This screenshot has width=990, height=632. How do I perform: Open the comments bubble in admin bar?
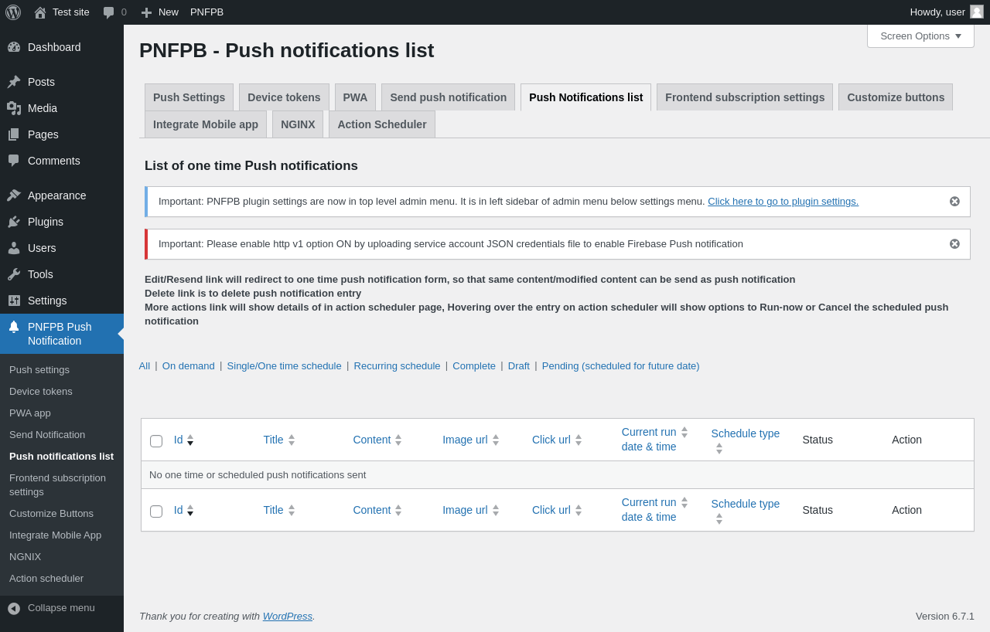109,12
